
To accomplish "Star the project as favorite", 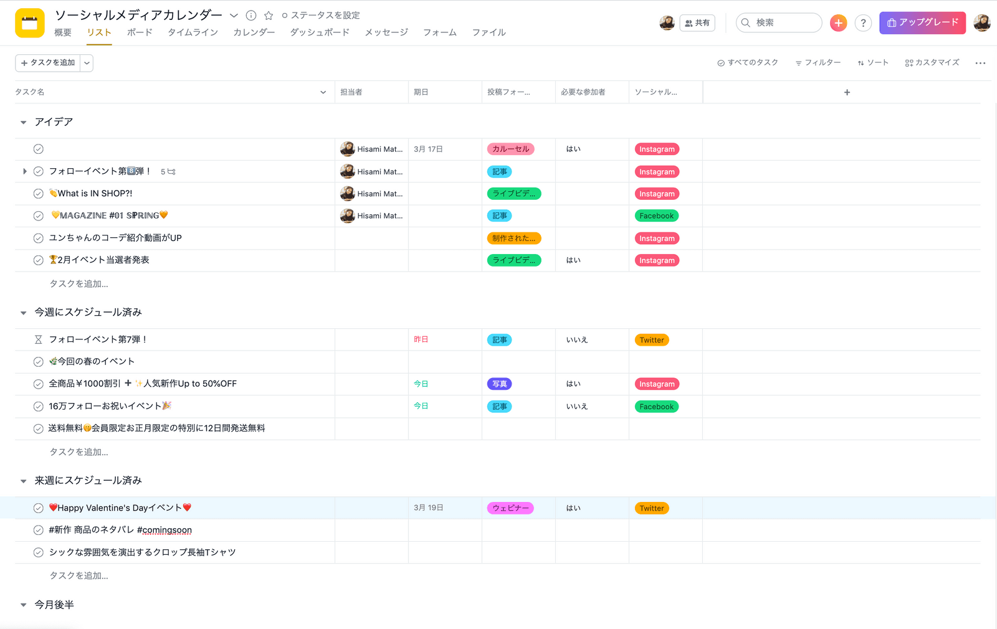I will (x=269, y=16).
